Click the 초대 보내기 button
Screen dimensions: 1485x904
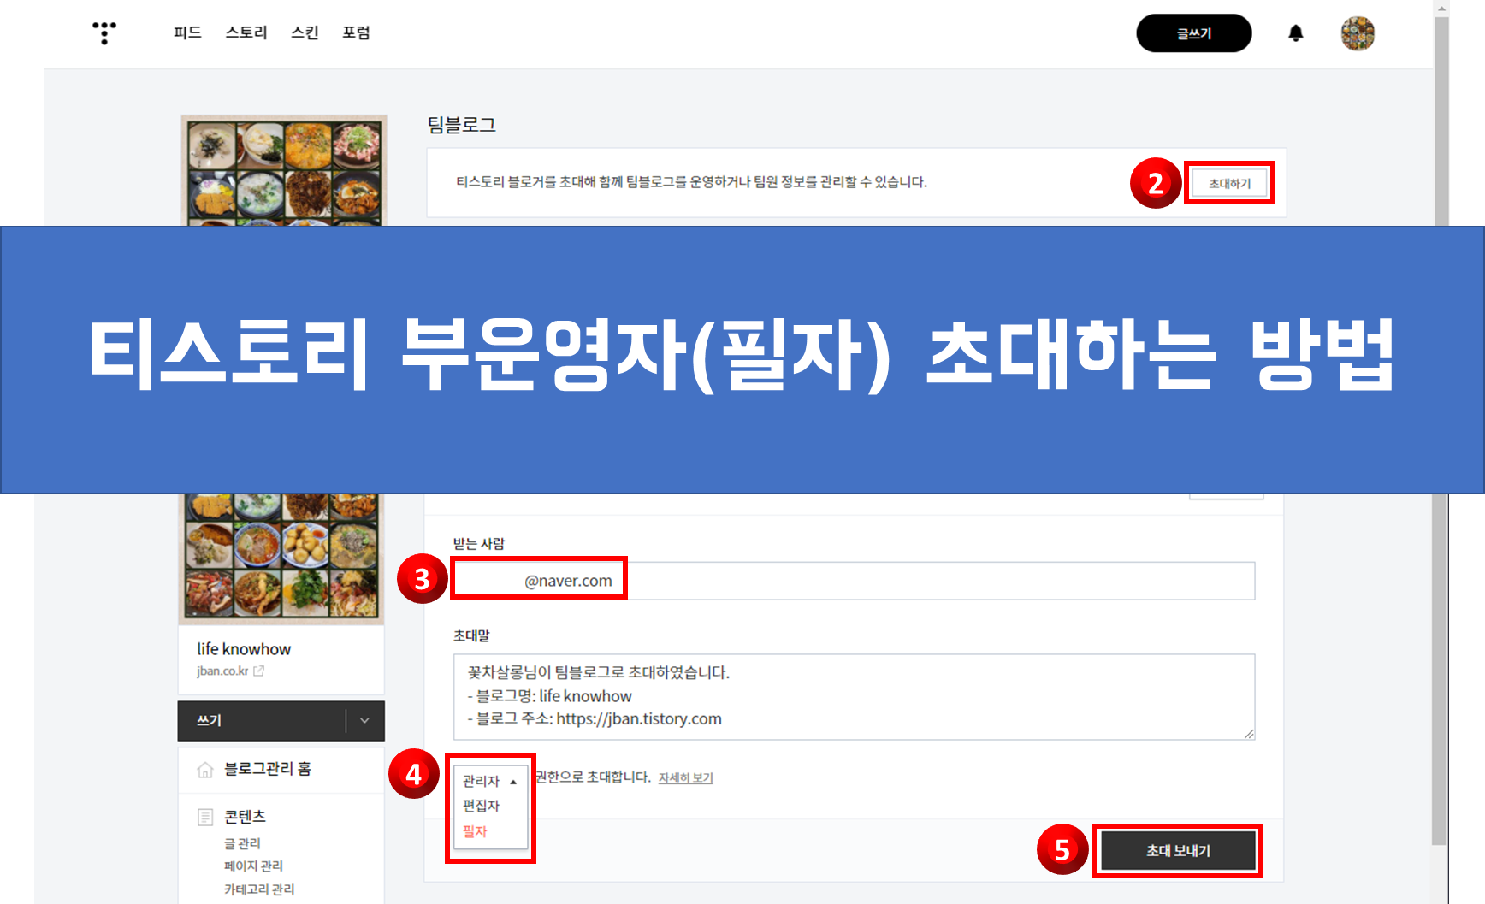click(x=1178, y=851)
